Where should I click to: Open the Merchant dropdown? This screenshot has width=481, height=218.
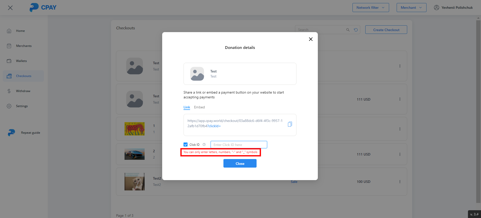coord(411,8)
